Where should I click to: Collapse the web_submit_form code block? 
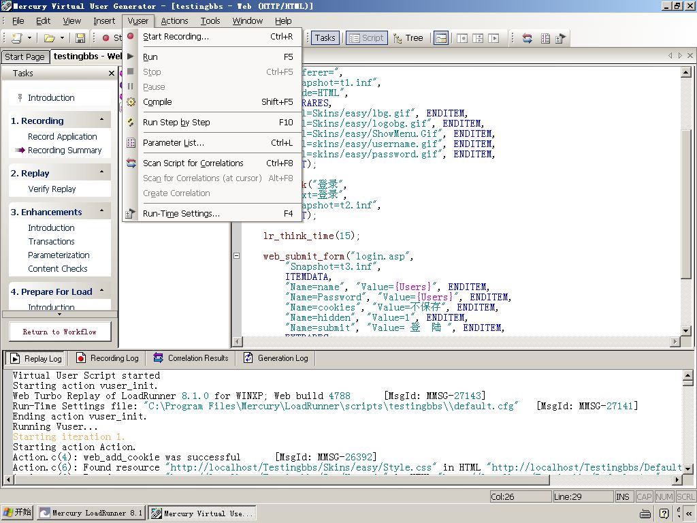coord(236,256)
